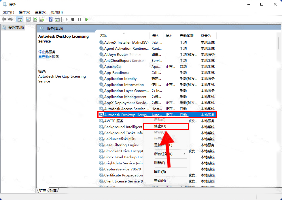Sort the list by the 名称 column header
The width and height of the screenshot is (282, 200).
point(103,36)
